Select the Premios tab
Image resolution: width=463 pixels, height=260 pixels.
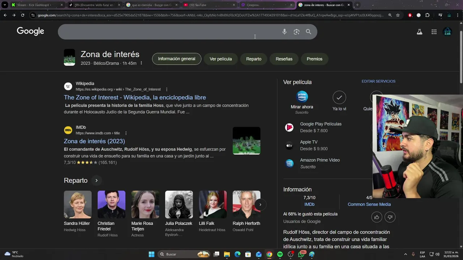coord(314,59)
